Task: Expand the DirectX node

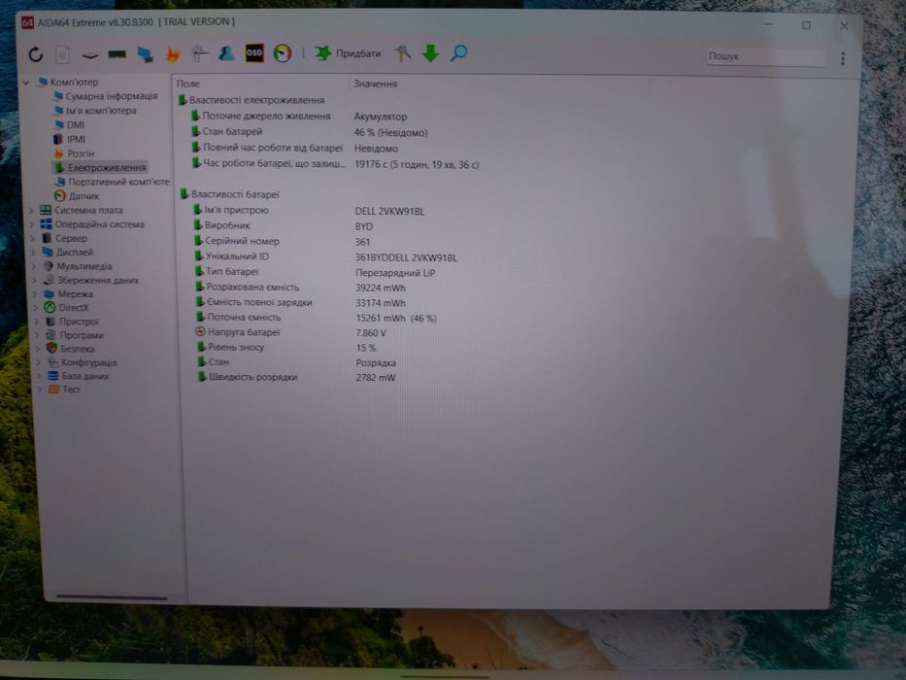Action: pos(35,308)
